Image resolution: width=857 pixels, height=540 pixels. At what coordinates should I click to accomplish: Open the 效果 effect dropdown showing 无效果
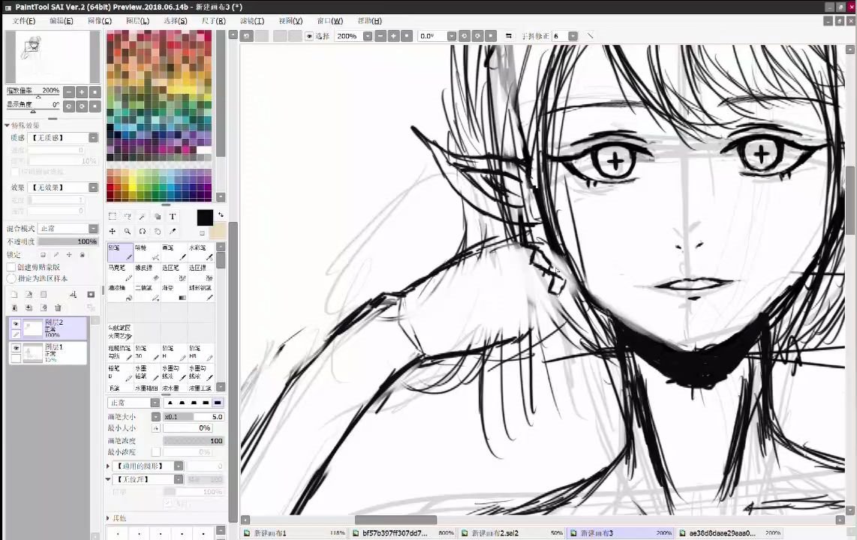[x=93, y=187]
